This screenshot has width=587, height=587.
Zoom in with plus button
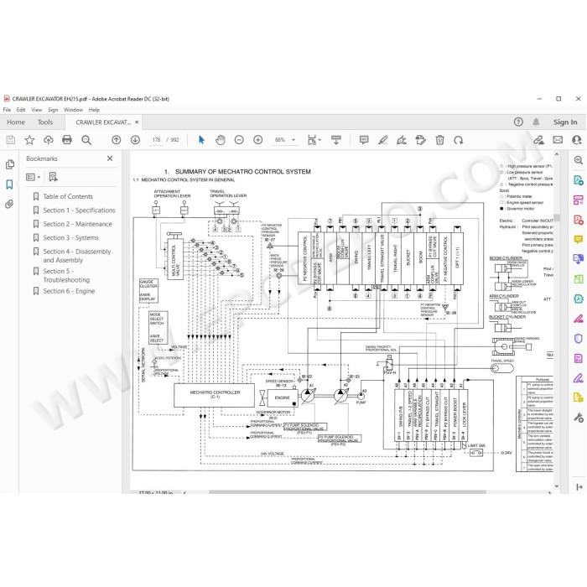[x=258, y=140]
